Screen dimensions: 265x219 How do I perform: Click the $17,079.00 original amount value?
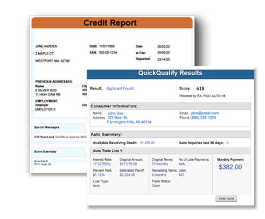(x=128, y=164)
